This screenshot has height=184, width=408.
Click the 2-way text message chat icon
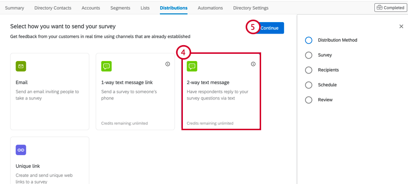coord(192,66)
